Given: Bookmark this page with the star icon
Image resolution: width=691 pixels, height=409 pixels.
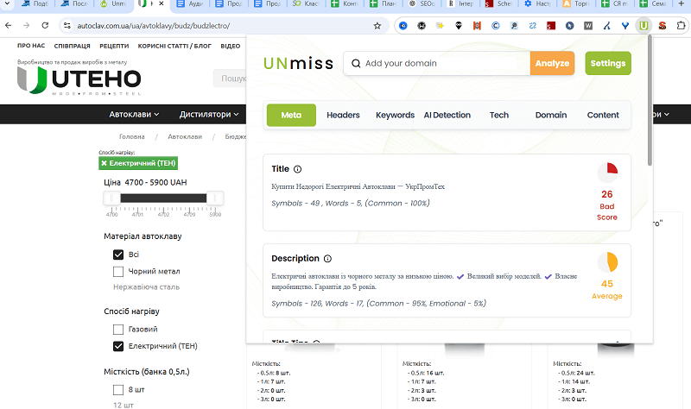Looking at the screenshot, I should point(377,26).
